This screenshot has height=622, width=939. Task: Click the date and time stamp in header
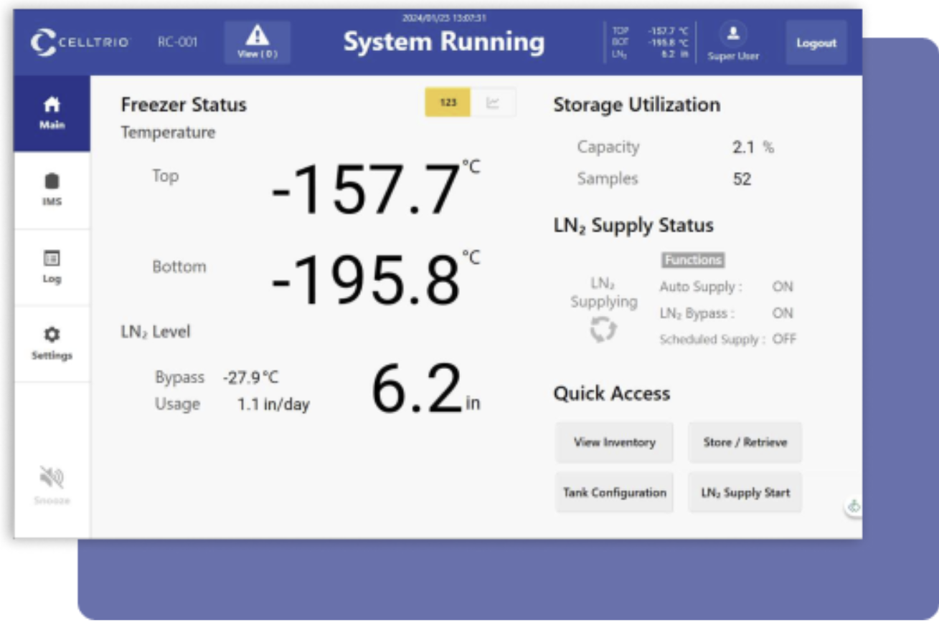coord(444,18)
